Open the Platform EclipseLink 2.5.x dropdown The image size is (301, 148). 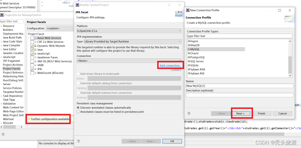(x=129, y=30)
